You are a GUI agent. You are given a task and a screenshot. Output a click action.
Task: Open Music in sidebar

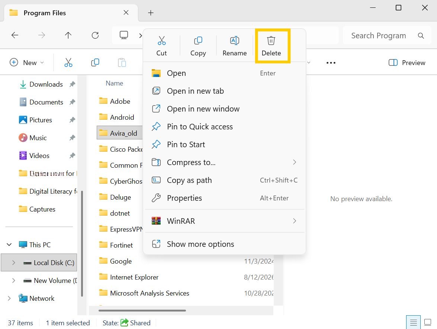33,138
